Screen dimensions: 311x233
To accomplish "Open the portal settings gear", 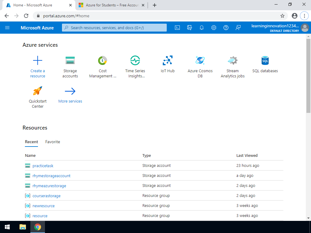I will pos(214,28).
